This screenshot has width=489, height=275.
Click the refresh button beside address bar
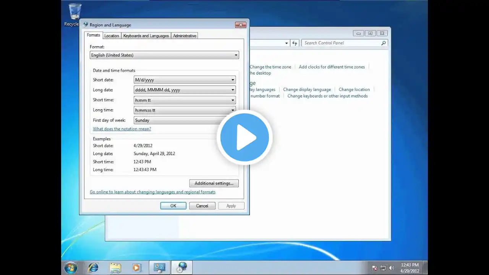click(295, 43)
